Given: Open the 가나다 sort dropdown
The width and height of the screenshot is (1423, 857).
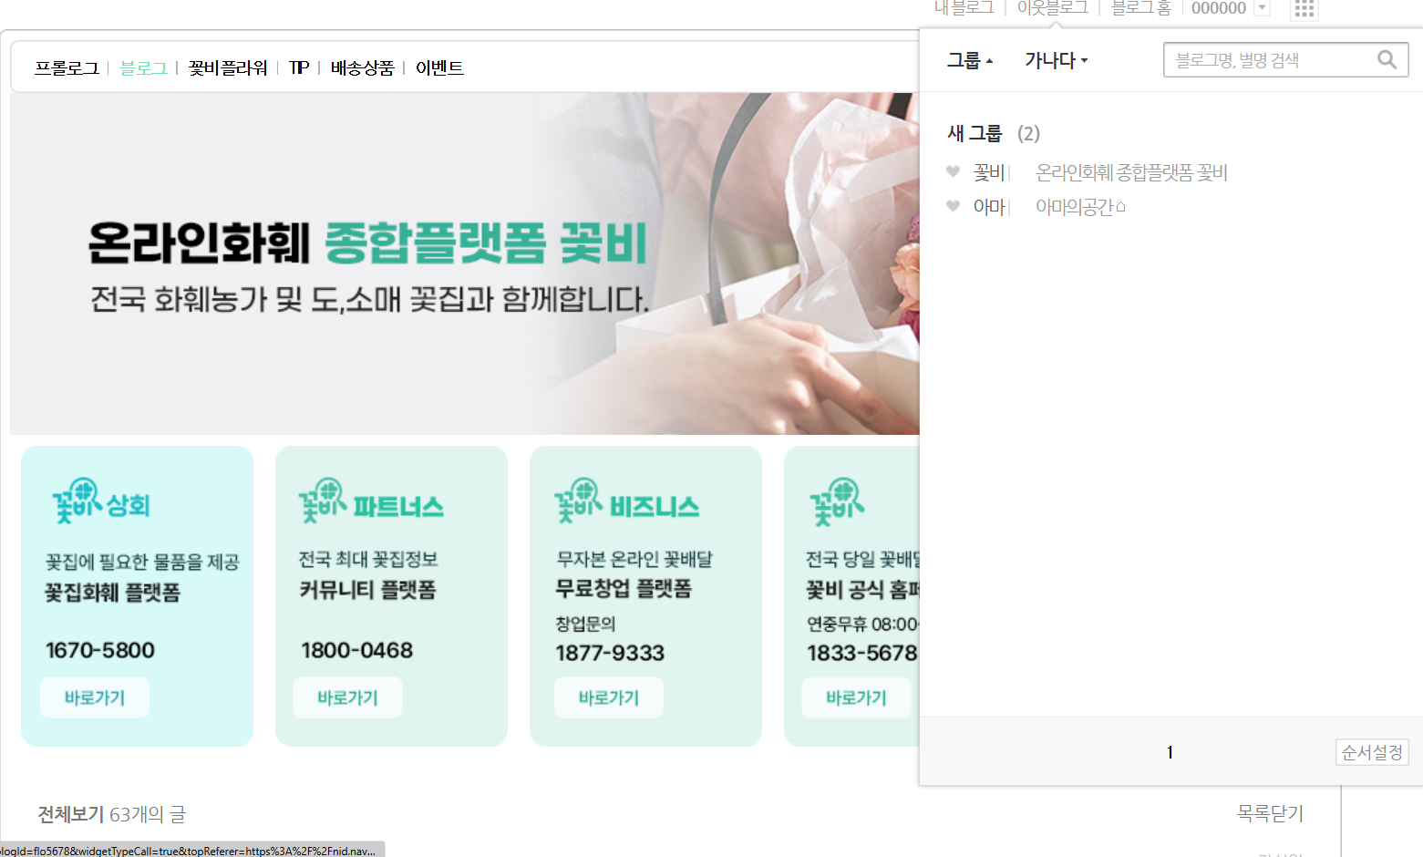Looking at the screenshot, I should 1056,60.
